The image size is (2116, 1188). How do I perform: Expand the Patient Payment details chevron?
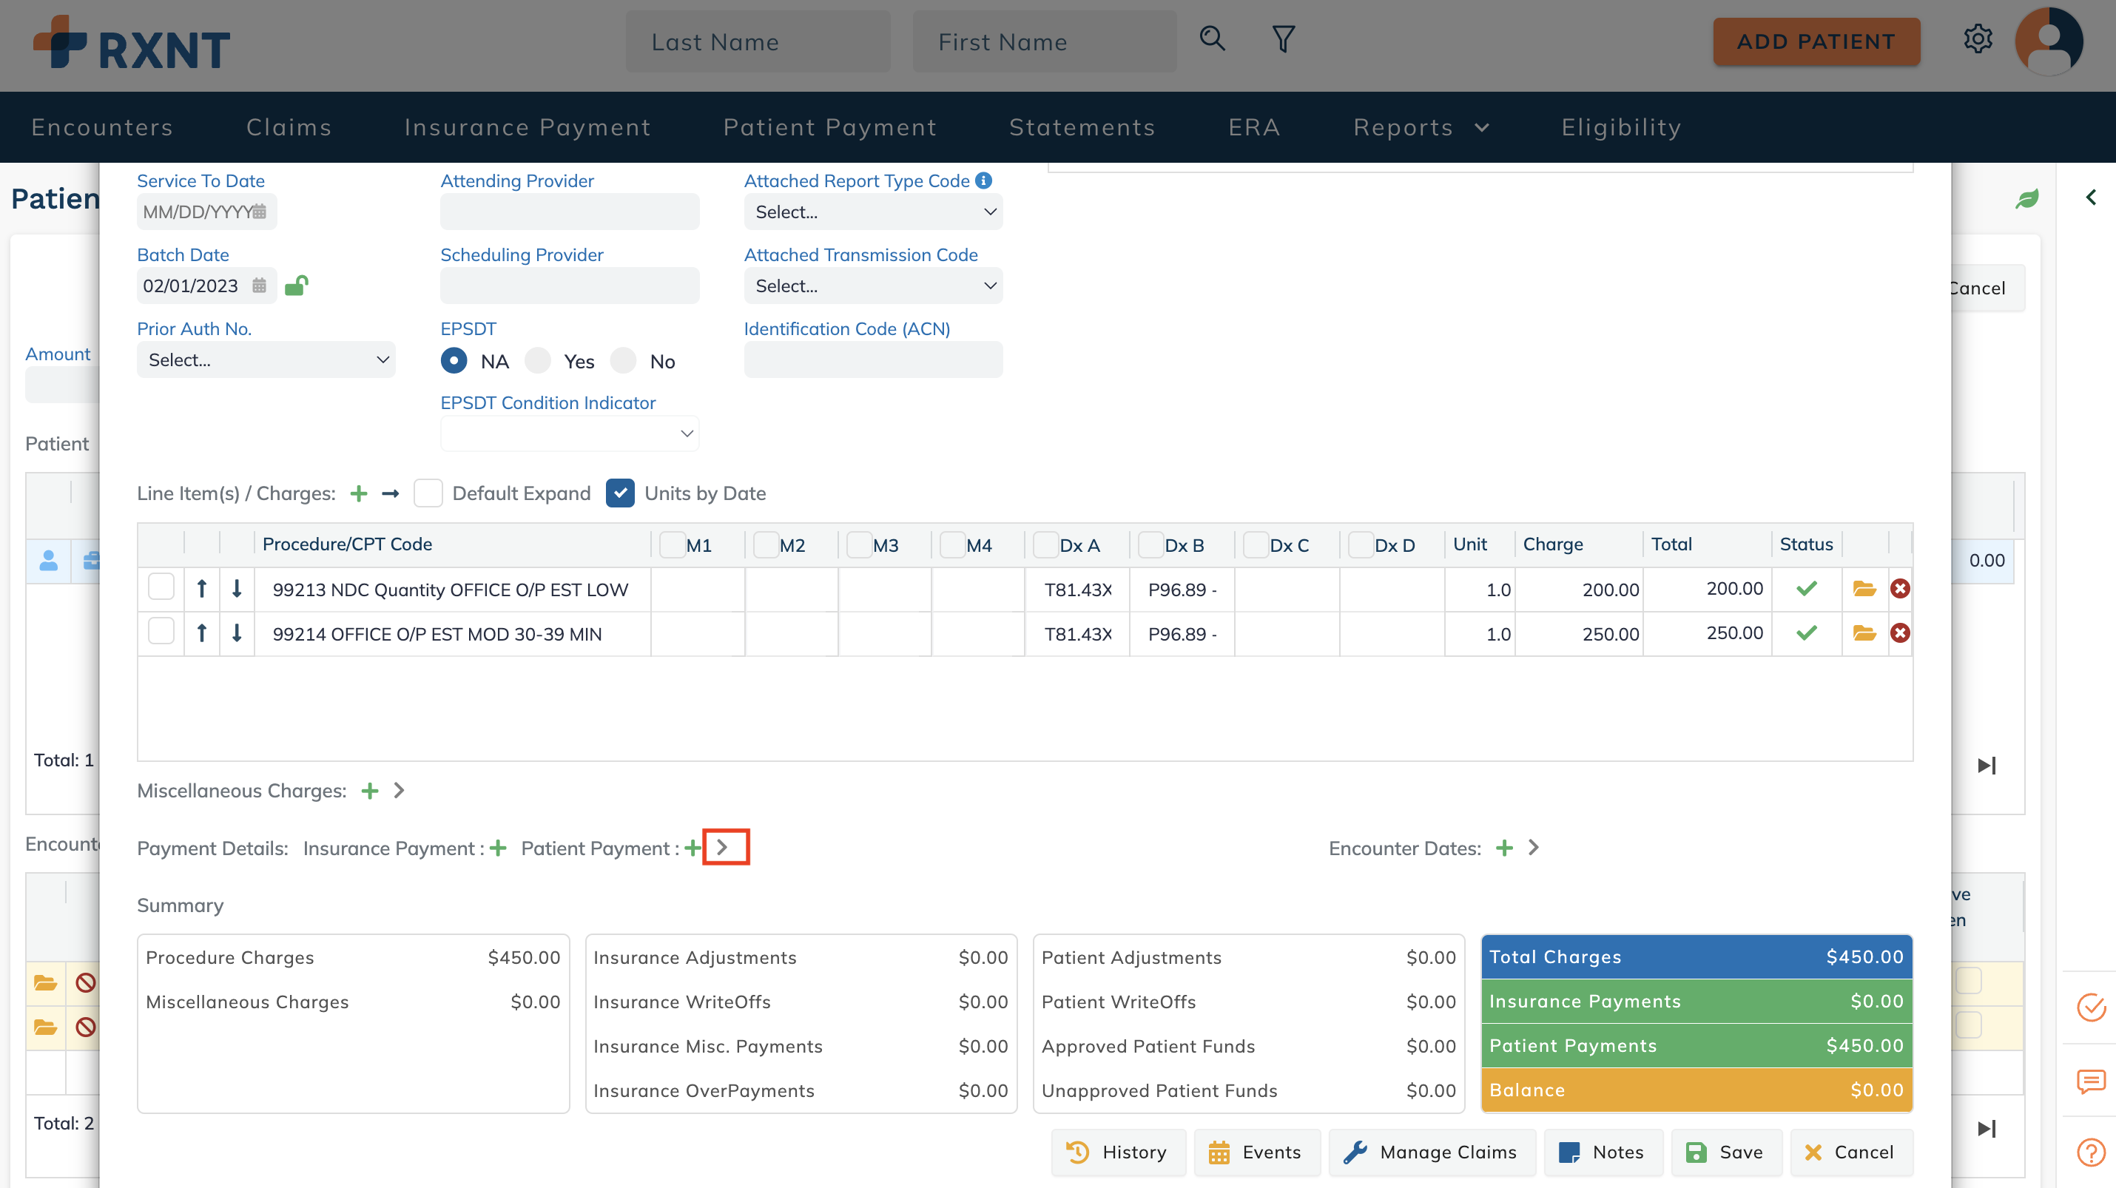point(722,847)
